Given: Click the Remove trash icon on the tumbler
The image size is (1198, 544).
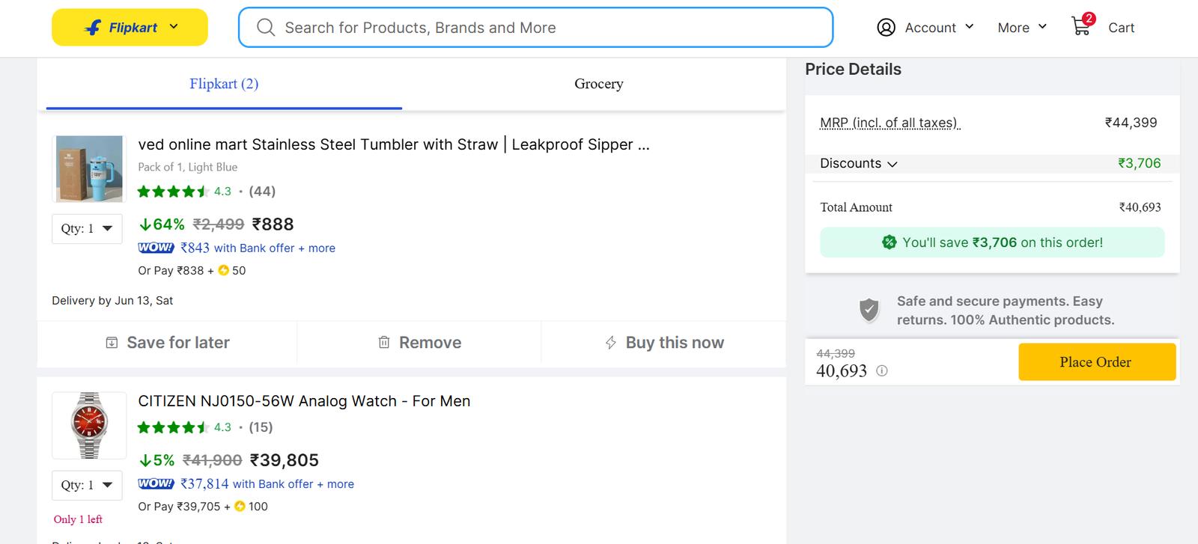Looking at the screenshot, I should (384, 343).
